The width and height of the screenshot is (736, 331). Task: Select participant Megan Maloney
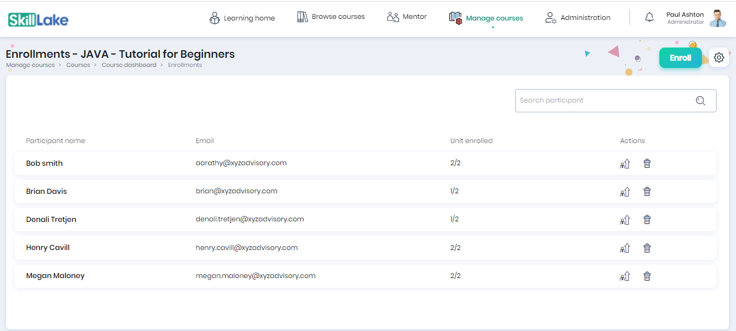(55, 275)
